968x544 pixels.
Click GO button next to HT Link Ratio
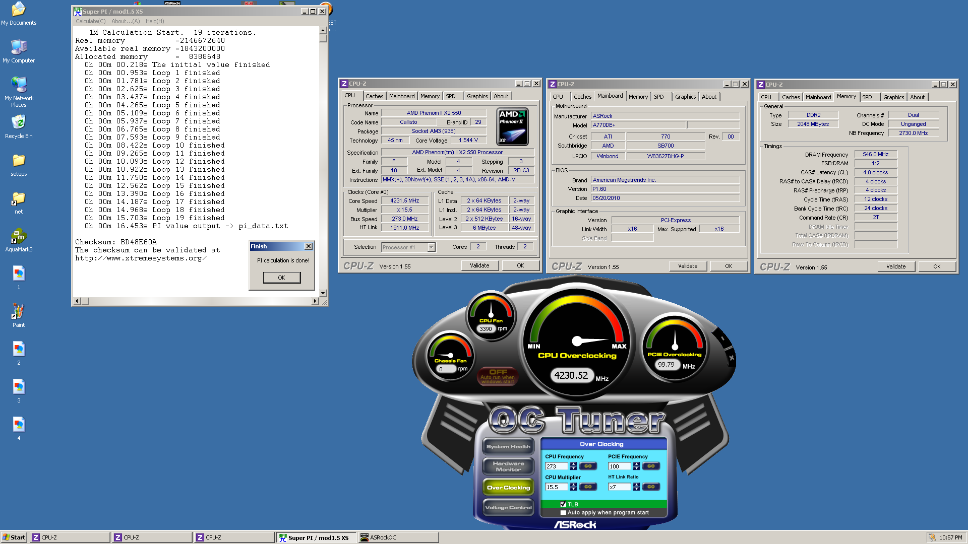pos(651,487)
